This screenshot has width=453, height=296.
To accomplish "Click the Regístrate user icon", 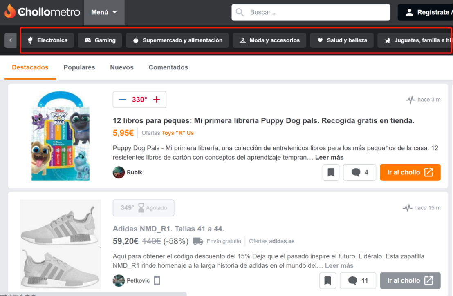I will click(x=409, y=12).
